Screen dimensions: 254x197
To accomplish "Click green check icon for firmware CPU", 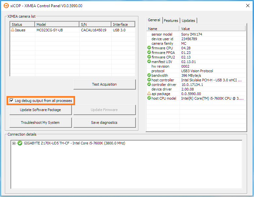I will coord(149,48).
